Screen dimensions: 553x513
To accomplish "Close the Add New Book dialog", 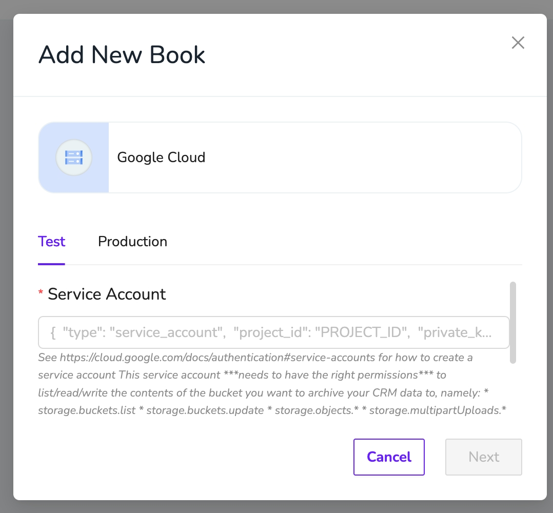I will pos(518,43).
